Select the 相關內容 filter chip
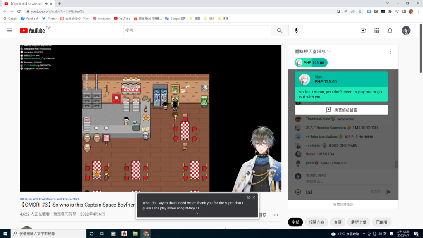The image size is (423, 238). [316, 222]
